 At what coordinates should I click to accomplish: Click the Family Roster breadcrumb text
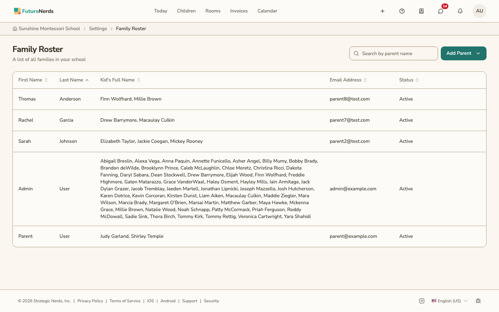(x=131, y=29)
